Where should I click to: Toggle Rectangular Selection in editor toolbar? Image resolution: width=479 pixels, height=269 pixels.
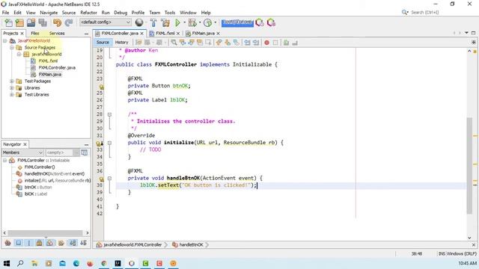pos(208,43)
